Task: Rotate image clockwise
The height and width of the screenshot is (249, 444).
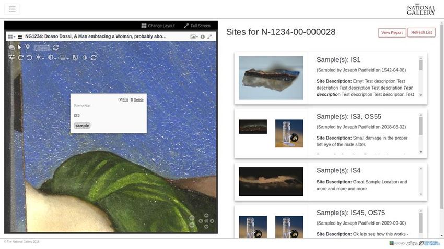Action: click(x=21, y=58)
